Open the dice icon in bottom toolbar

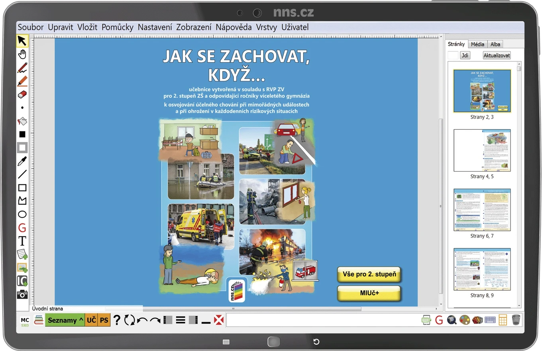pyautogui.click(x=477, y=320)
